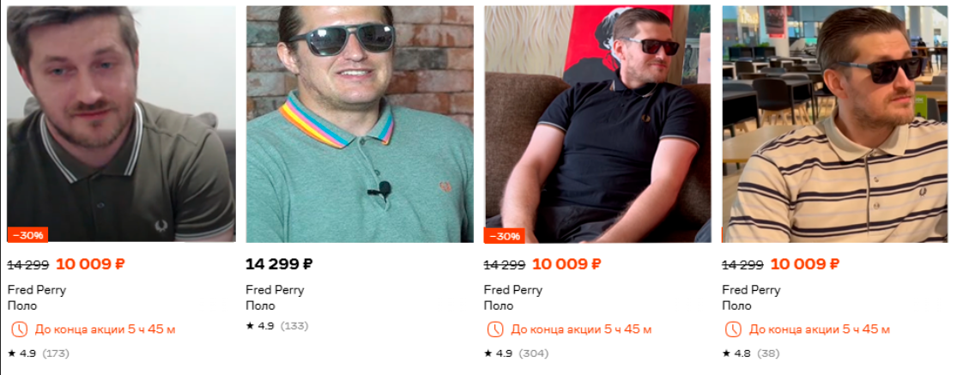Click the −30% badge on the olive polo photo
The height and width of the screenshot is (375, 969).
(27, 235)
